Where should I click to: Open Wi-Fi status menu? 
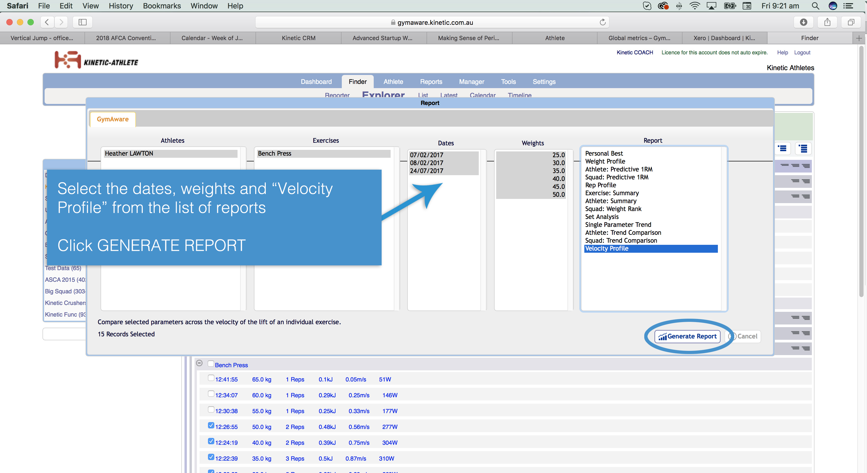[694, 6]
